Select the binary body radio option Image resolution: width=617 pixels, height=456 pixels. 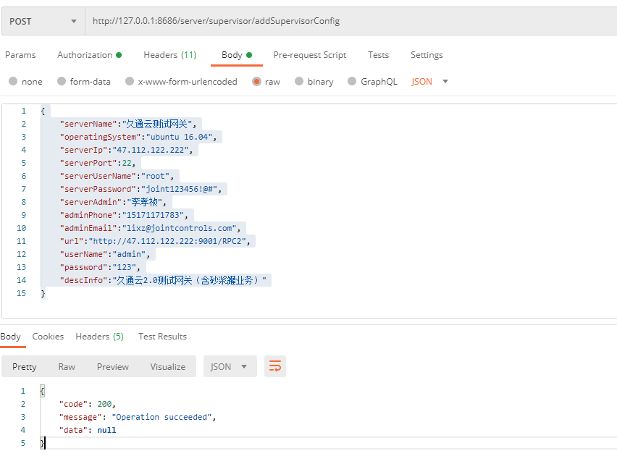pyautogui.click(x=299, y=82)
